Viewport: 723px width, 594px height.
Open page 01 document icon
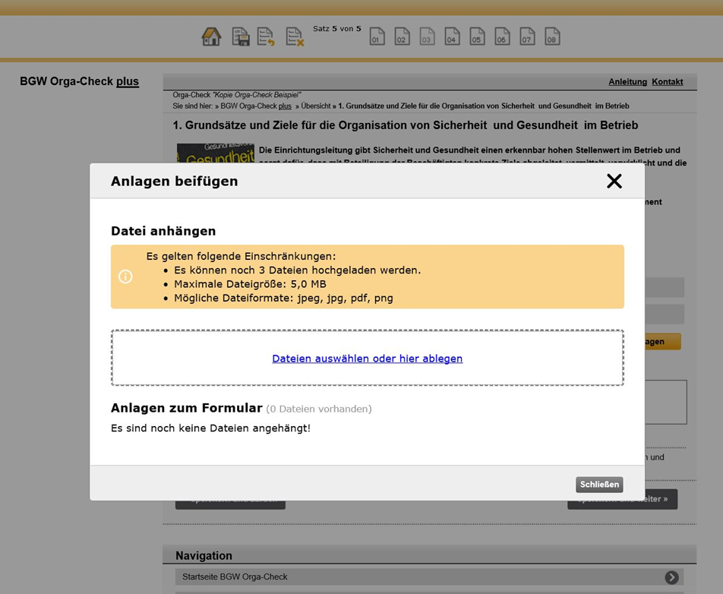pos(377,36)
